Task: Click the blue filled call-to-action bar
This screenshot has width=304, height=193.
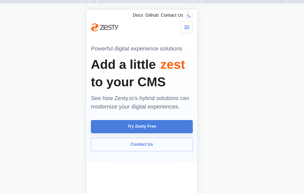Action: click(142, 127)
